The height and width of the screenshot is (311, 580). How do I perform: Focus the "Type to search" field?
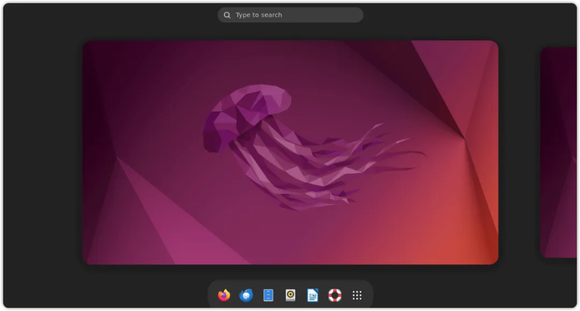[291, 15]
